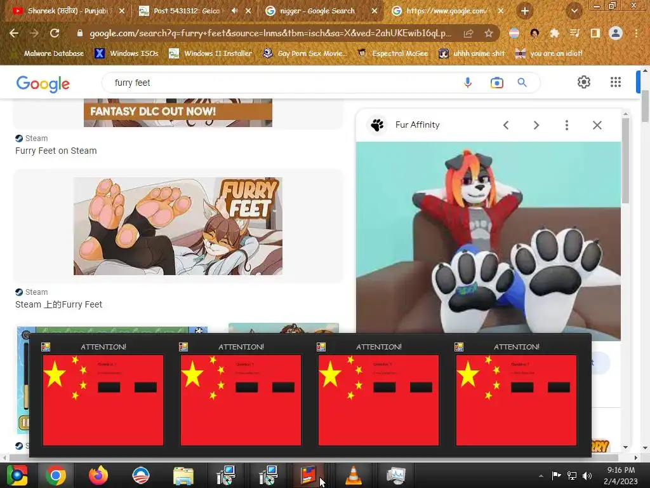Viewport: 650px width, 488px height.
Task: Open the Chrome extensions puzzle icon
Action: (554, 33)
